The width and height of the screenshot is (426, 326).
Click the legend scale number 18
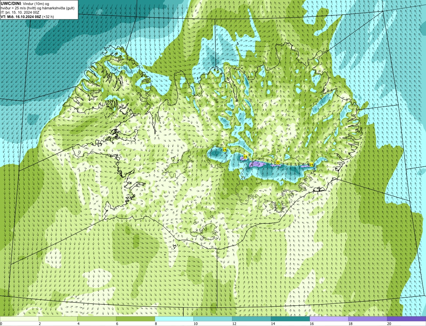350,323
